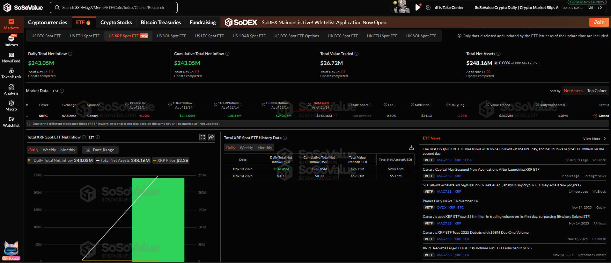This screenshot has height=263, width=611.
Task: Open the podcast transcript icon
Action: 591,8
